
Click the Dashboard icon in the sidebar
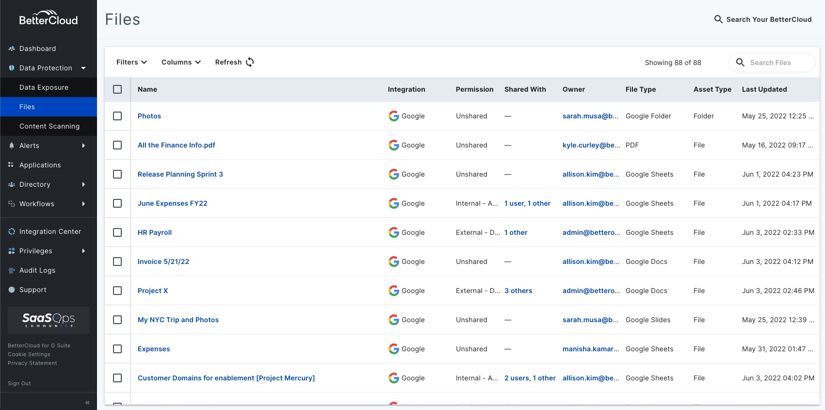[12, 49]
